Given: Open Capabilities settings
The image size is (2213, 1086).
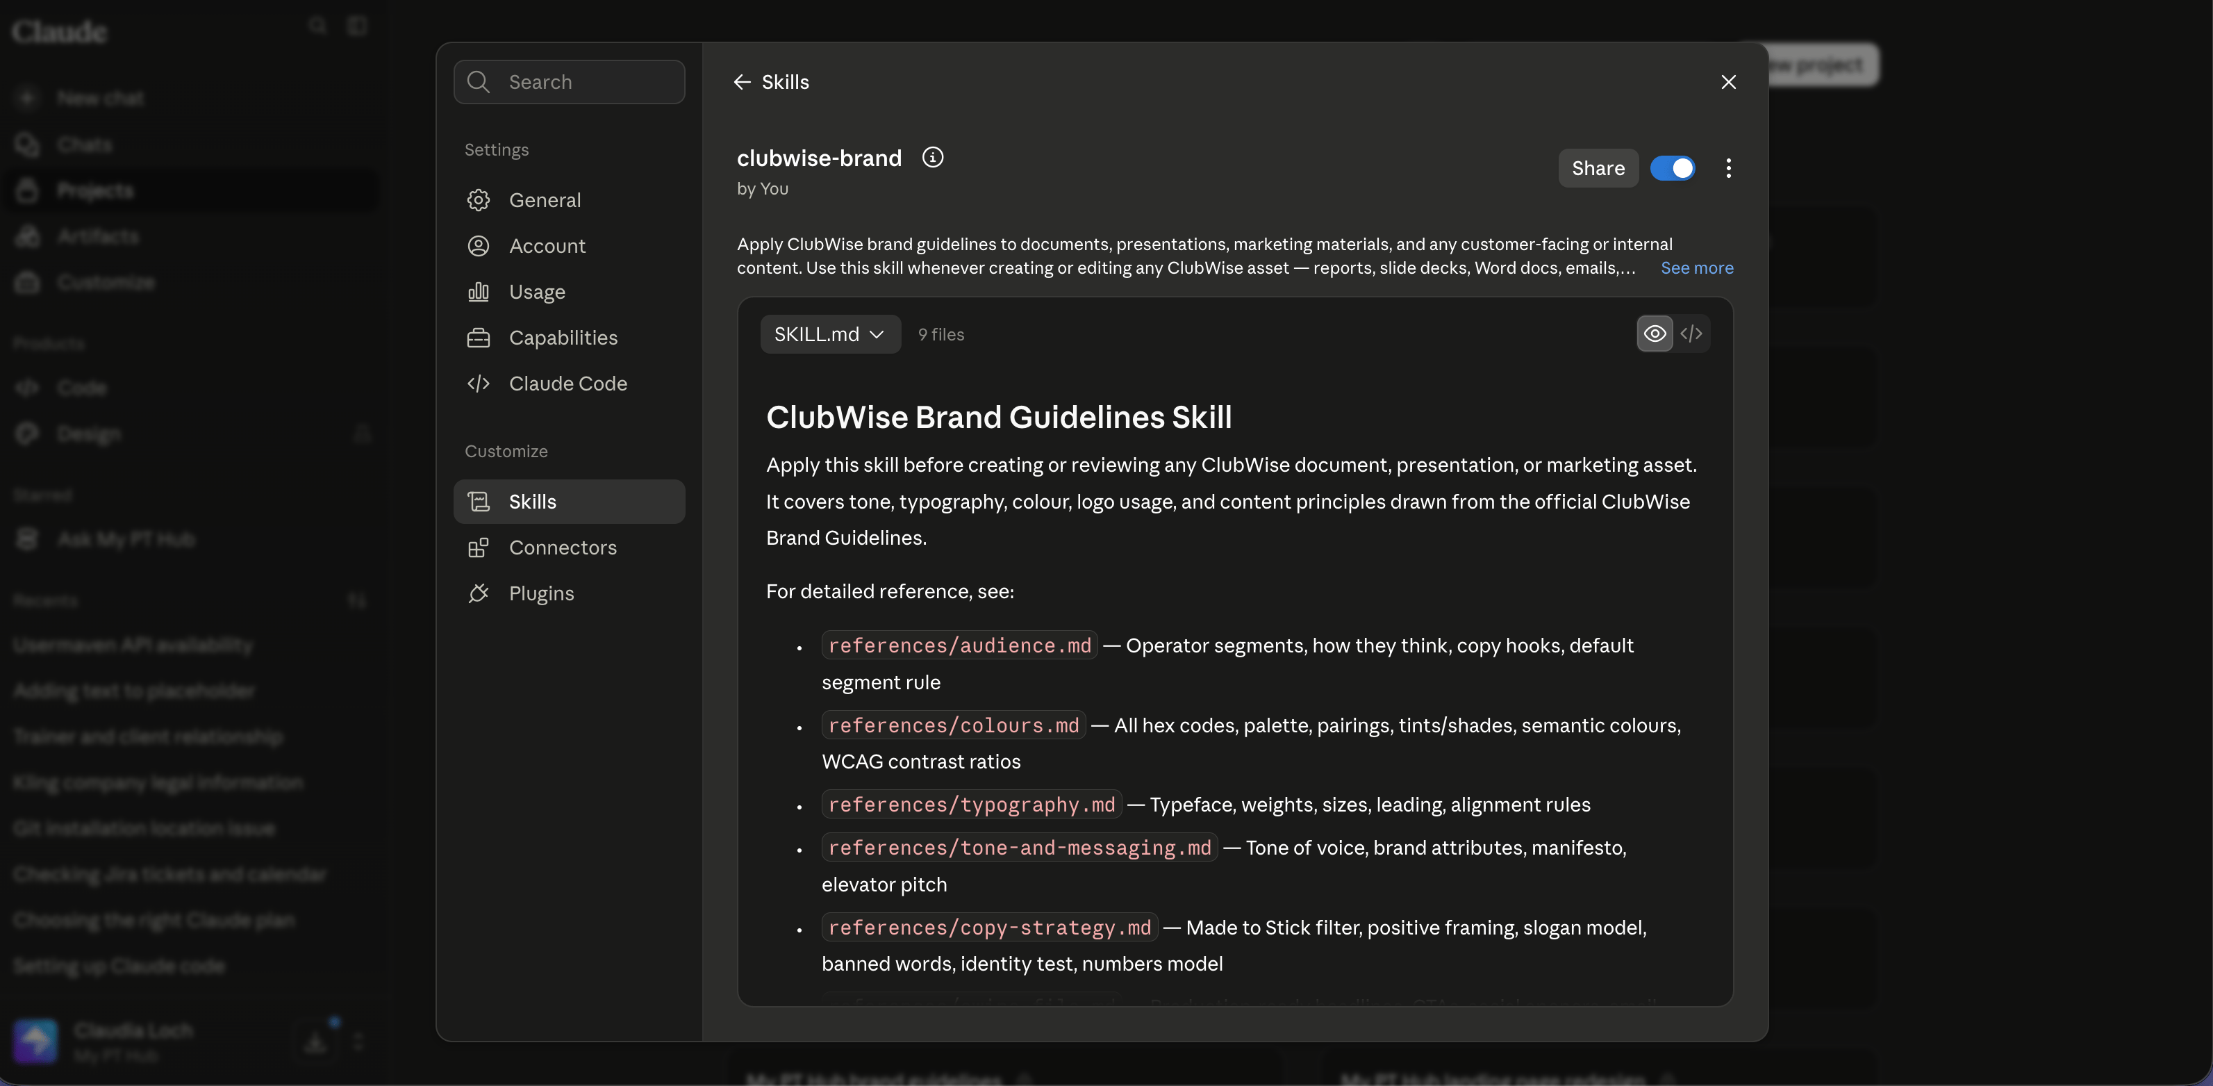Looking at the screenshot, I should (x=569, y=338).
